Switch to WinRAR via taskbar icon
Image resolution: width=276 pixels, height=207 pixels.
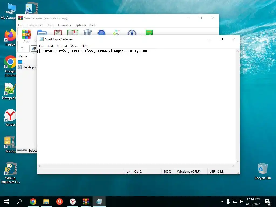(86, 202)
